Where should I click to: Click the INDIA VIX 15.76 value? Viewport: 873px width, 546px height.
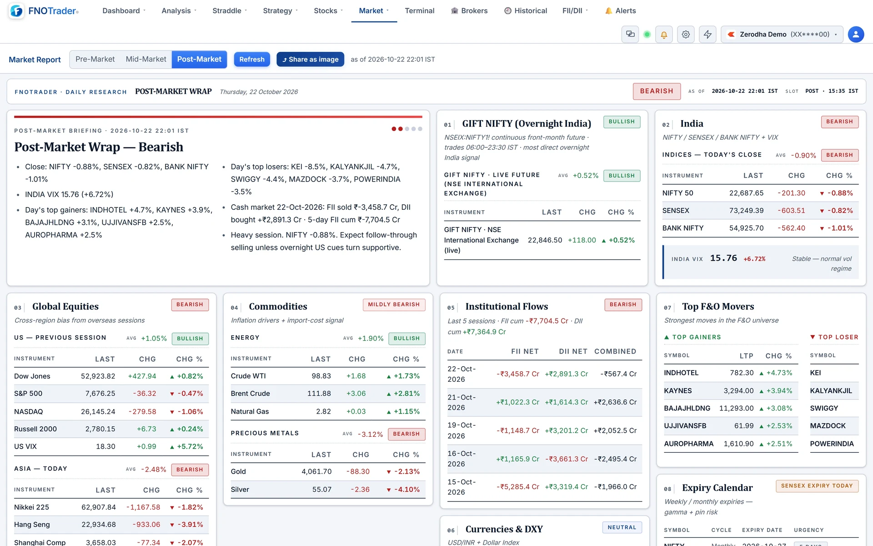723,258
